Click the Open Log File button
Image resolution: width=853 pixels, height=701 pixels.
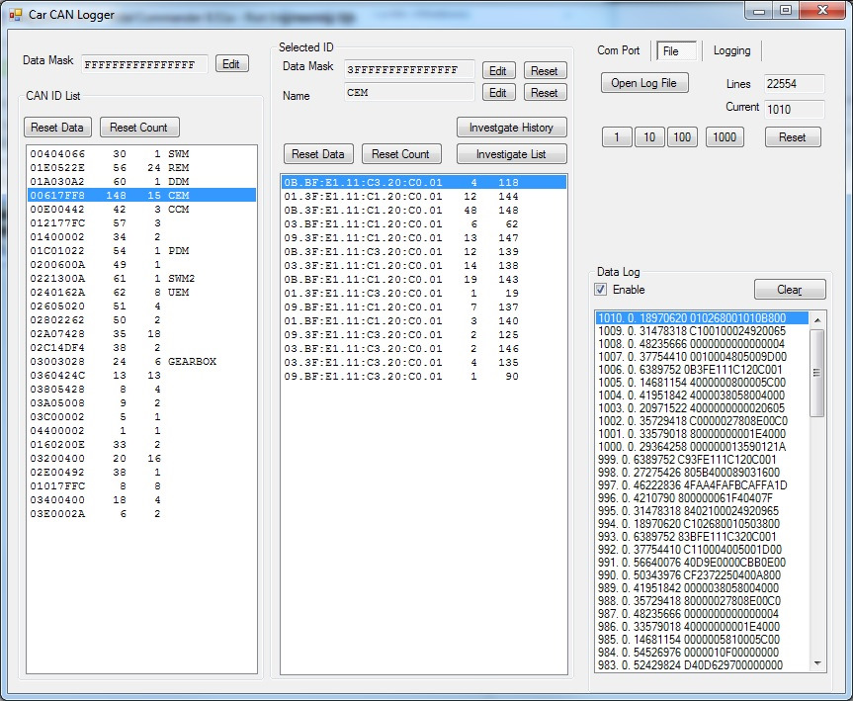(644, 83)
